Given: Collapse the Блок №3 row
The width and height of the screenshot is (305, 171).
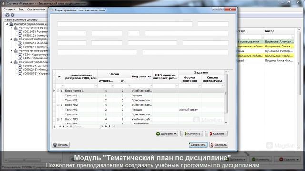Looking at the screenshot, I should (58, 119).
